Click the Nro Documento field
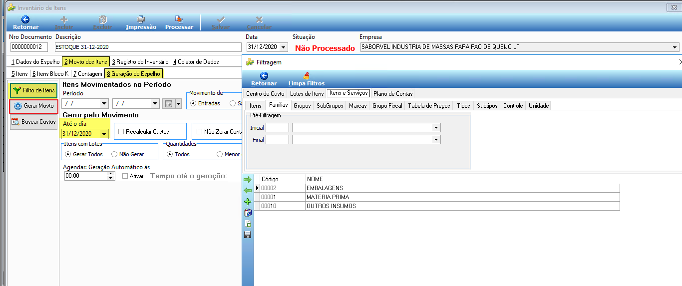This screenshot has height=286, width=682. point(29,47)
